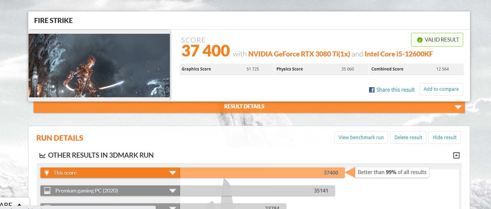This screenshot has width=491, height=209.
Task: Click the VALID RESULT badge
Action: pyautogui.click(x=437, y=40)
